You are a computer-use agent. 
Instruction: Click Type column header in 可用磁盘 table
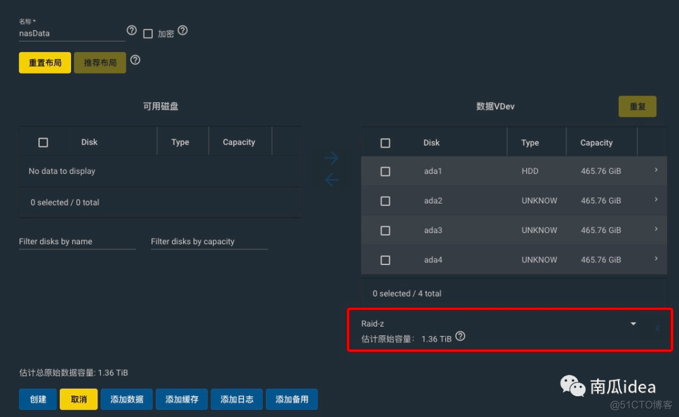point(180,143)
